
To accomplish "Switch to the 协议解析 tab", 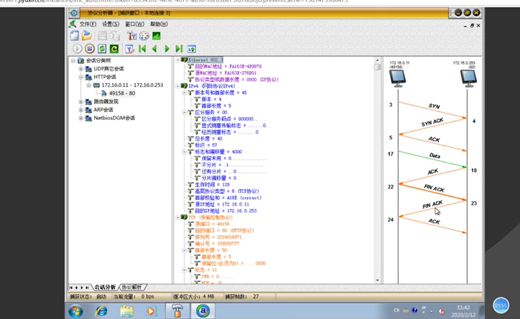I will [133, 287].
